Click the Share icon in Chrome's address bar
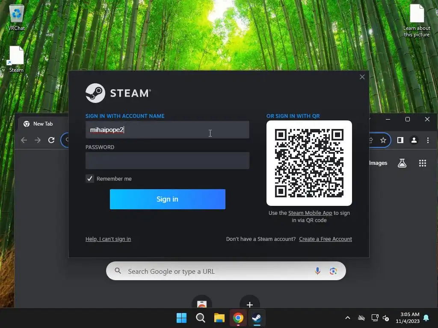The height and width of the screenshot is (328, 438). 371,140
